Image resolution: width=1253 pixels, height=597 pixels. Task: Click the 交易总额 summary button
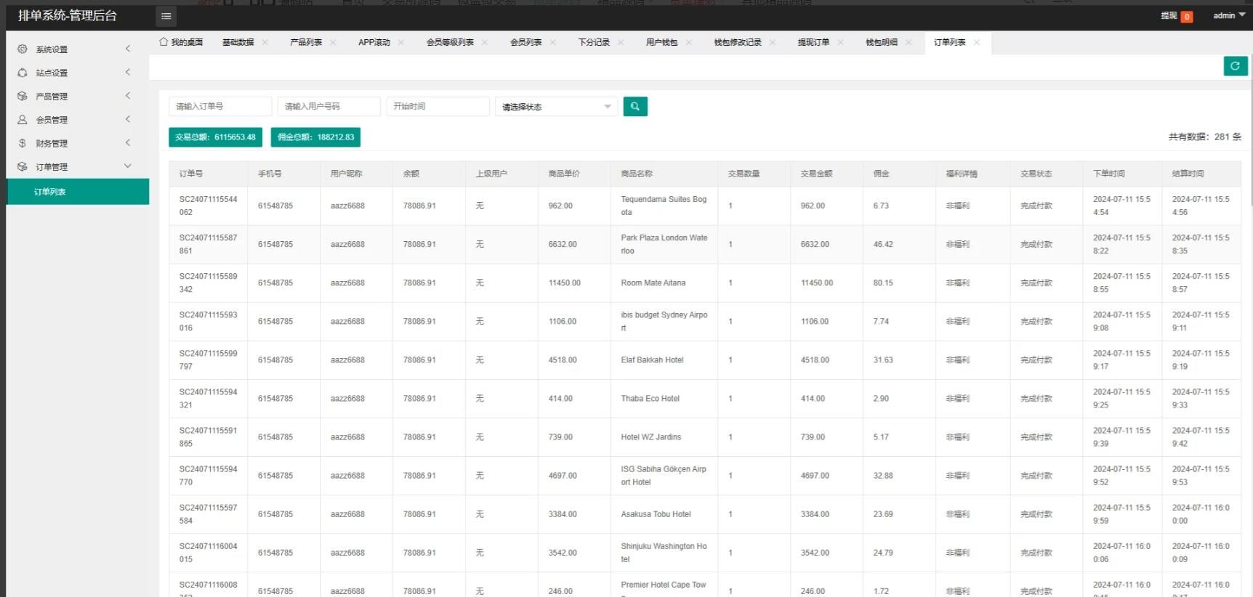(x=215, y=137)
